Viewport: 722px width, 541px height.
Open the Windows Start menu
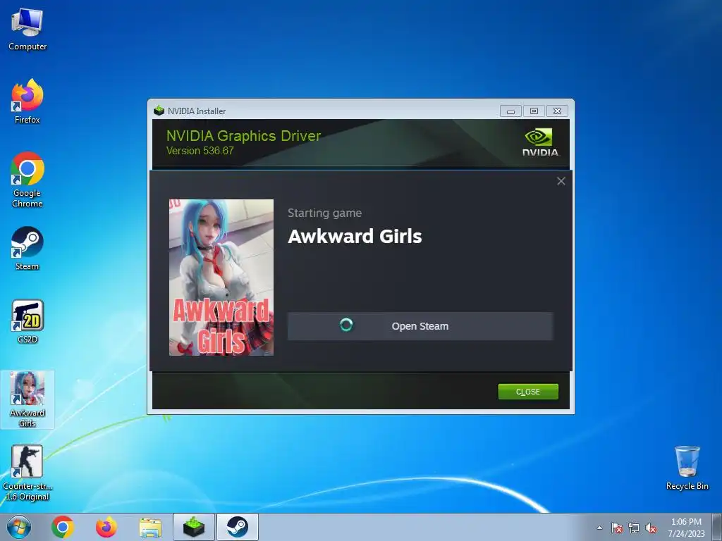pyautogui.click(x=19, y=527)
